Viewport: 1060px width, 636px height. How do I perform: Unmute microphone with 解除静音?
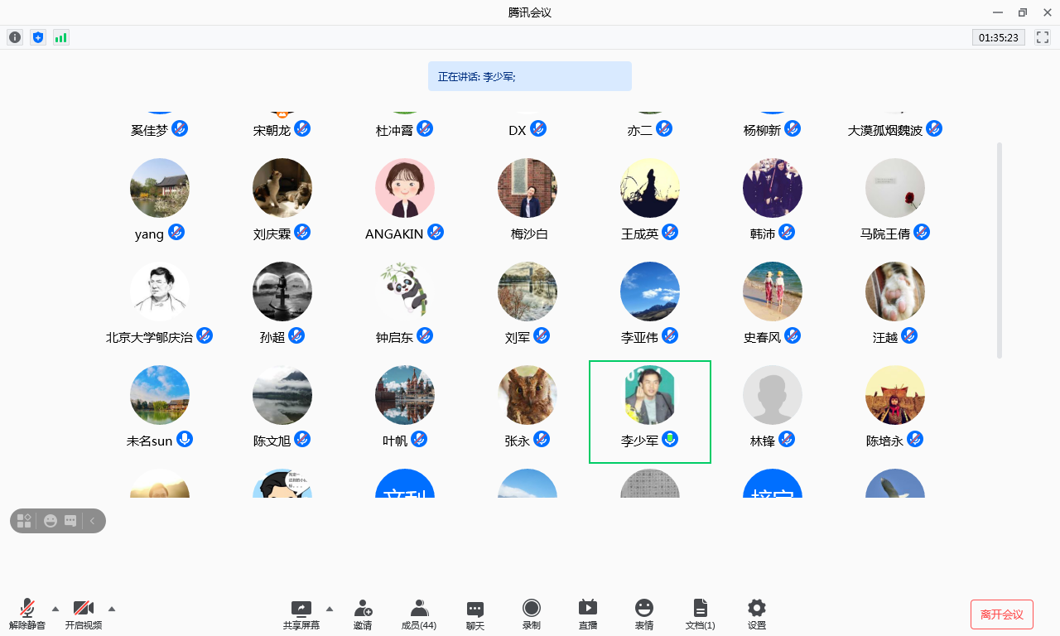click(27, 614)
